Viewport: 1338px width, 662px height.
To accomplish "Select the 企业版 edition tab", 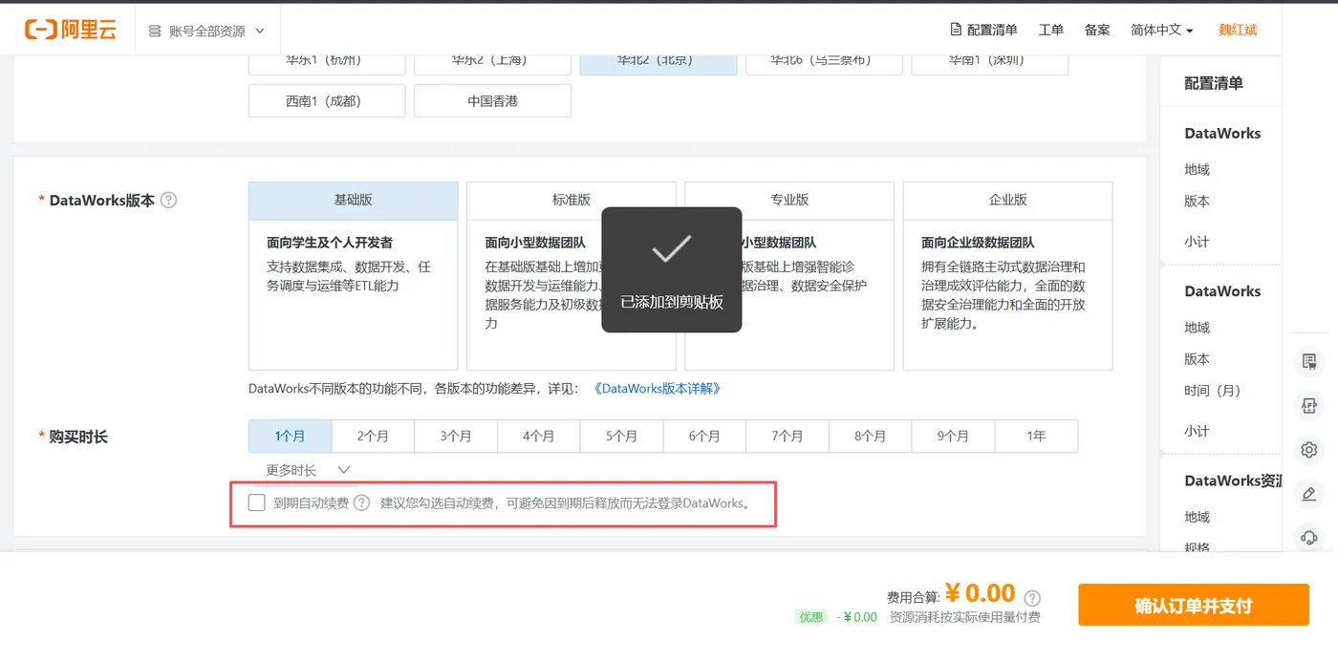I will tap(1008, 201).
